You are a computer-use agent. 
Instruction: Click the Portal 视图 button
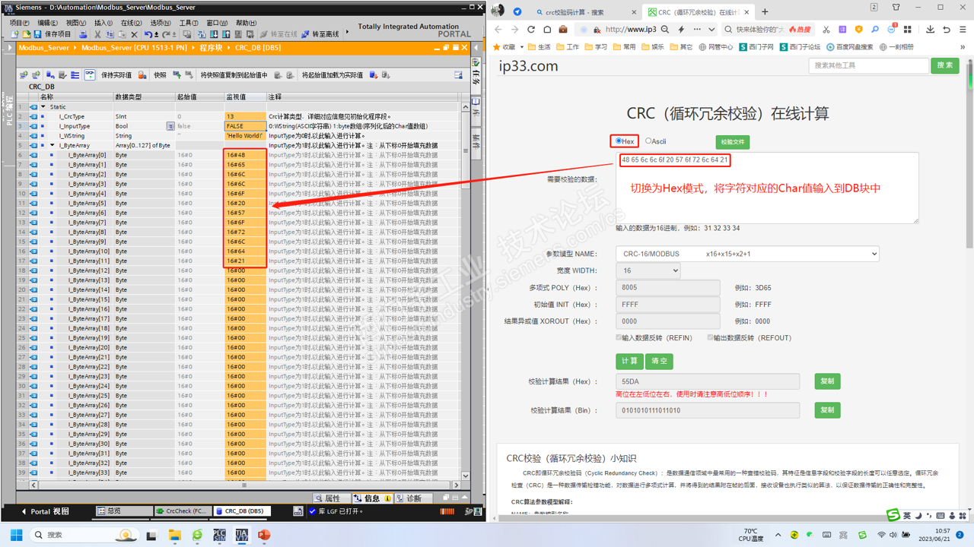coord(45,511)
